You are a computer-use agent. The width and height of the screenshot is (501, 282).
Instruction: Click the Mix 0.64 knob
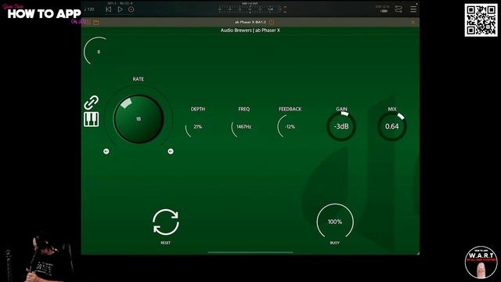click(x=392, y=126)
